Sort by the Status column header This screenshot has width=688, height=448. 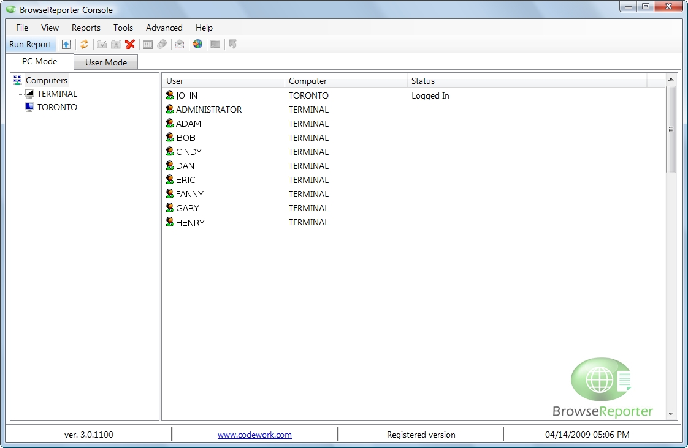(527, 81)
